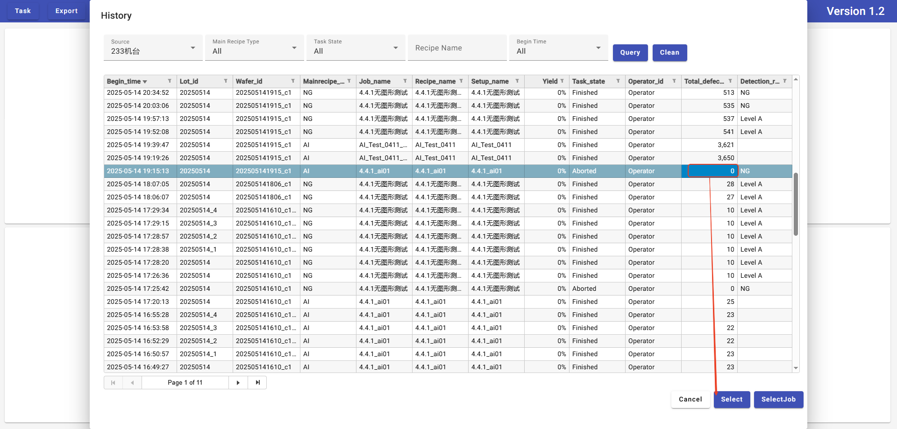Click the Wafer_id column filter icon
897x429 pixels.
pyautogui.click(x=293, y=81)
